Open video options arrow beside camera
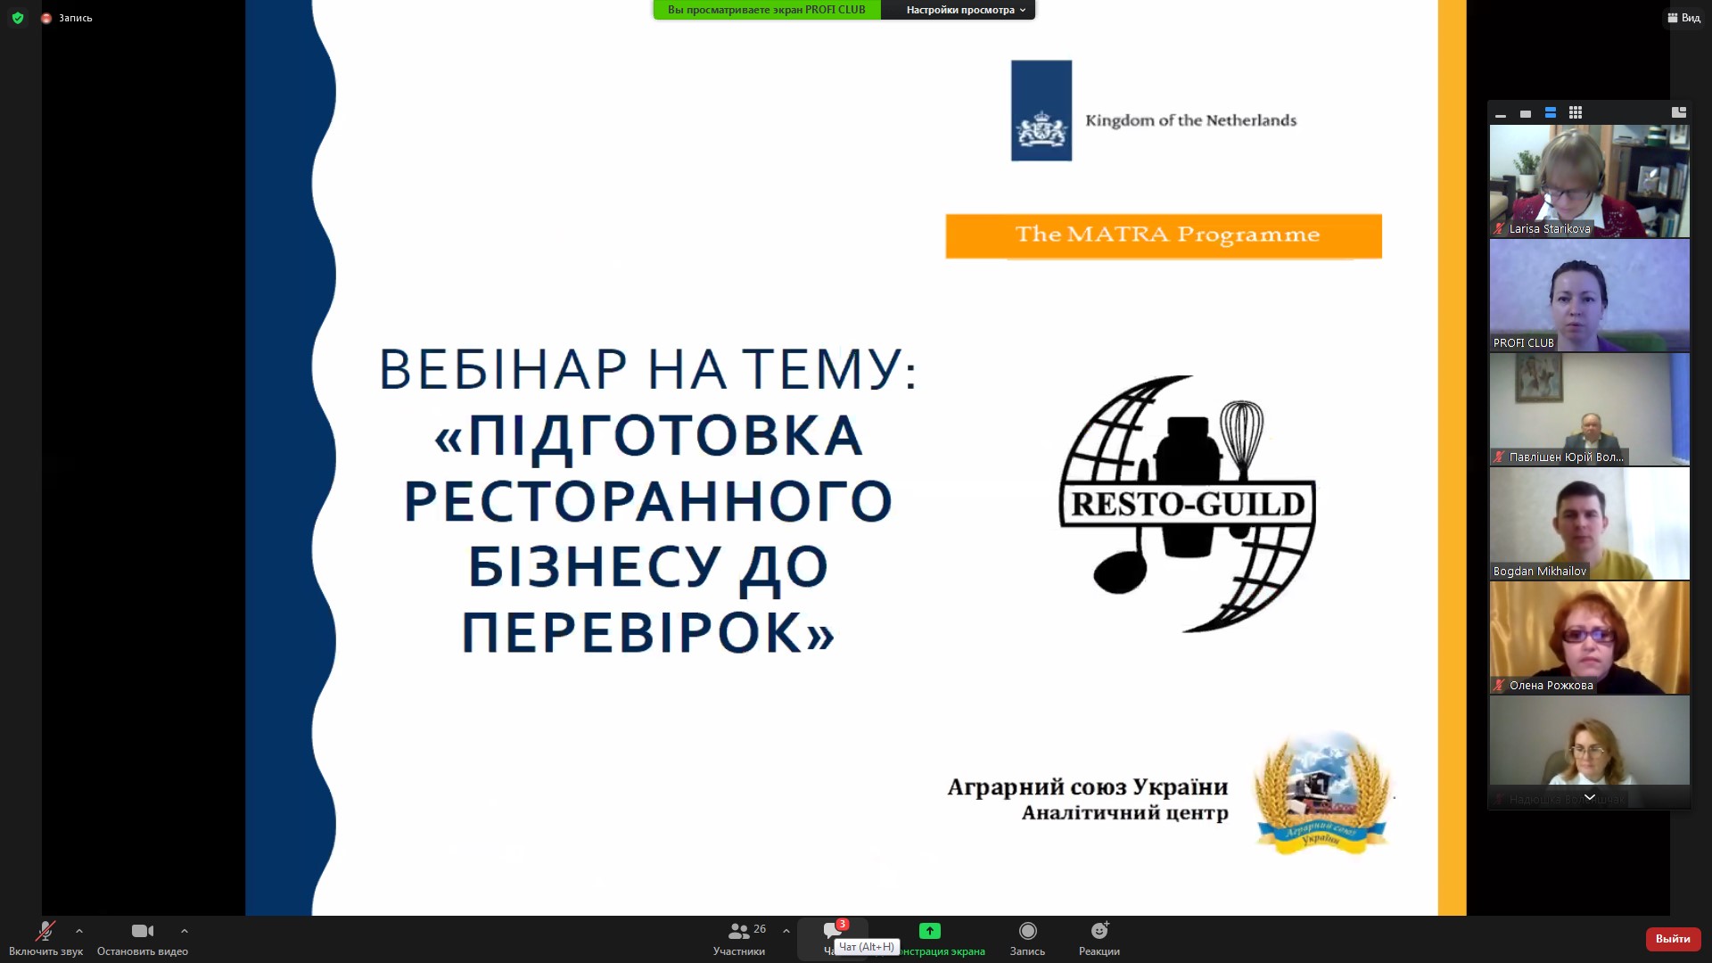Screen dimensions: 1712x963 pyautogui.click(x=185, y=931)
